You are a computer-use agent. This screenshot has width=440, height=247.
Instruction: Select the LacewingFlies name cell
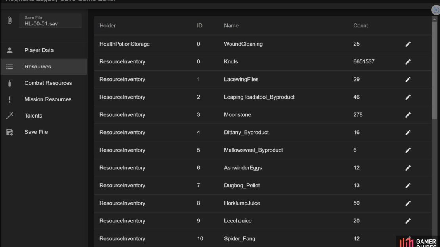coord(241,79)
